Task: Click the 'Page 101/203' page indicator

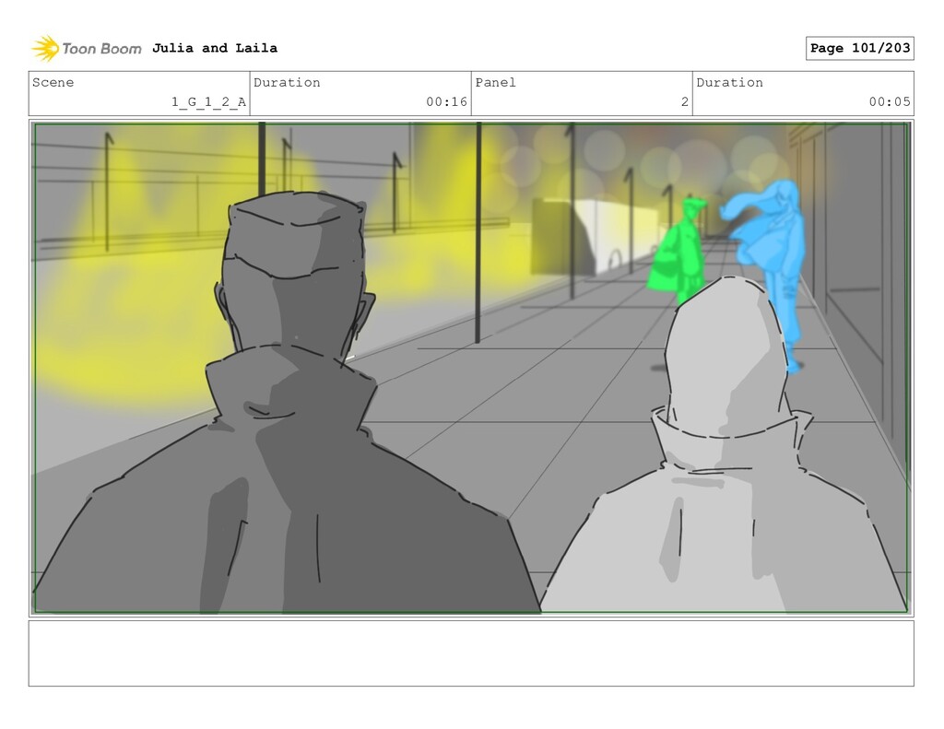Action: [860, 48]
